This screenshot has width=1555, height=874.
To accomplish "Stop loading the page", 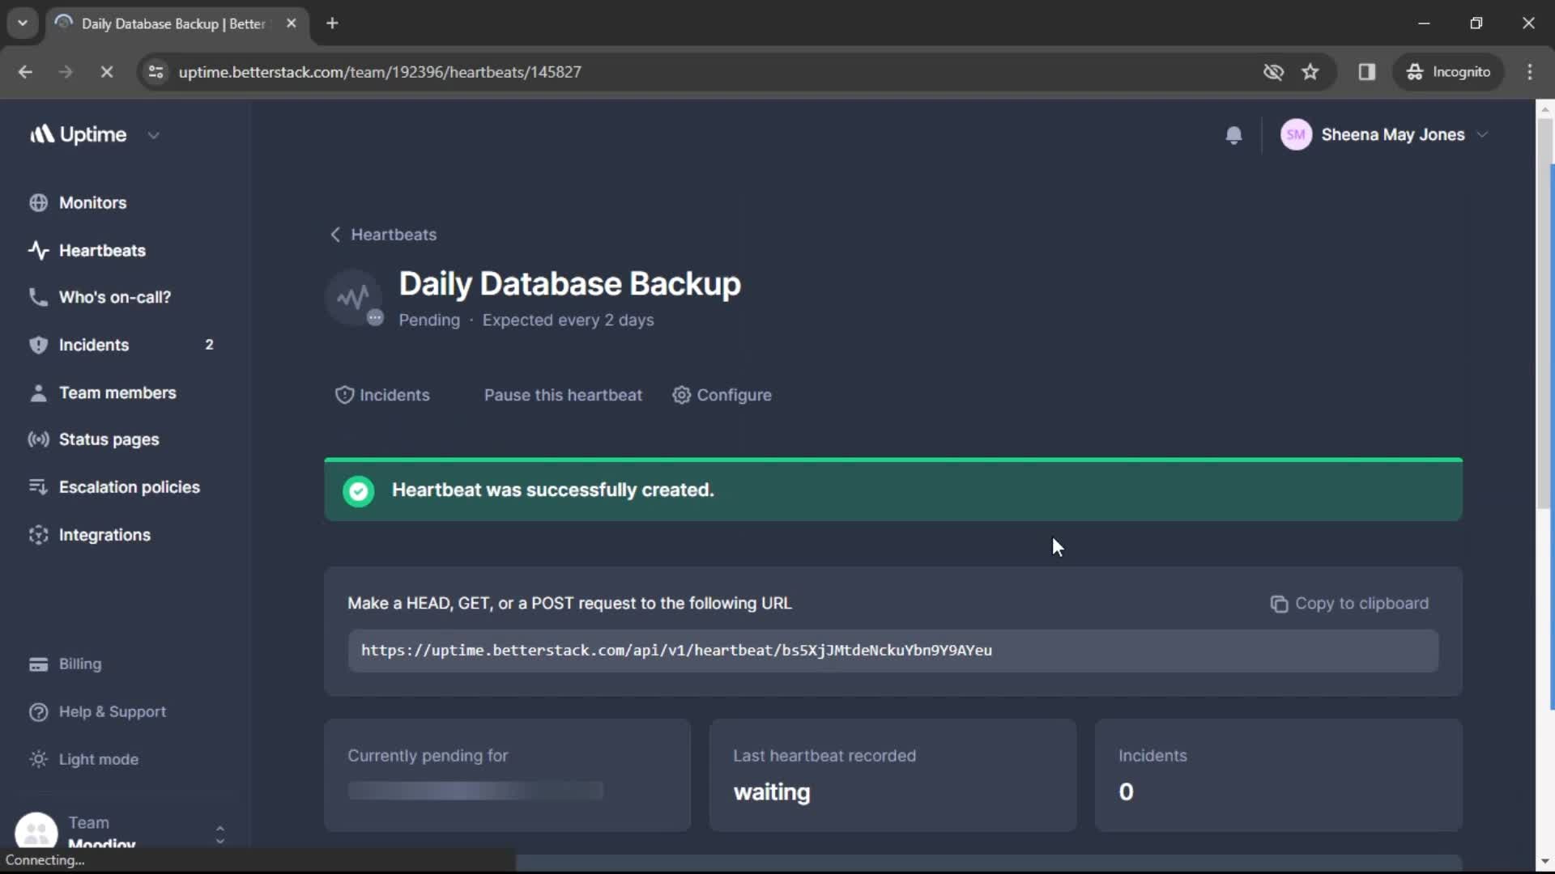I will tap(106, 72).
